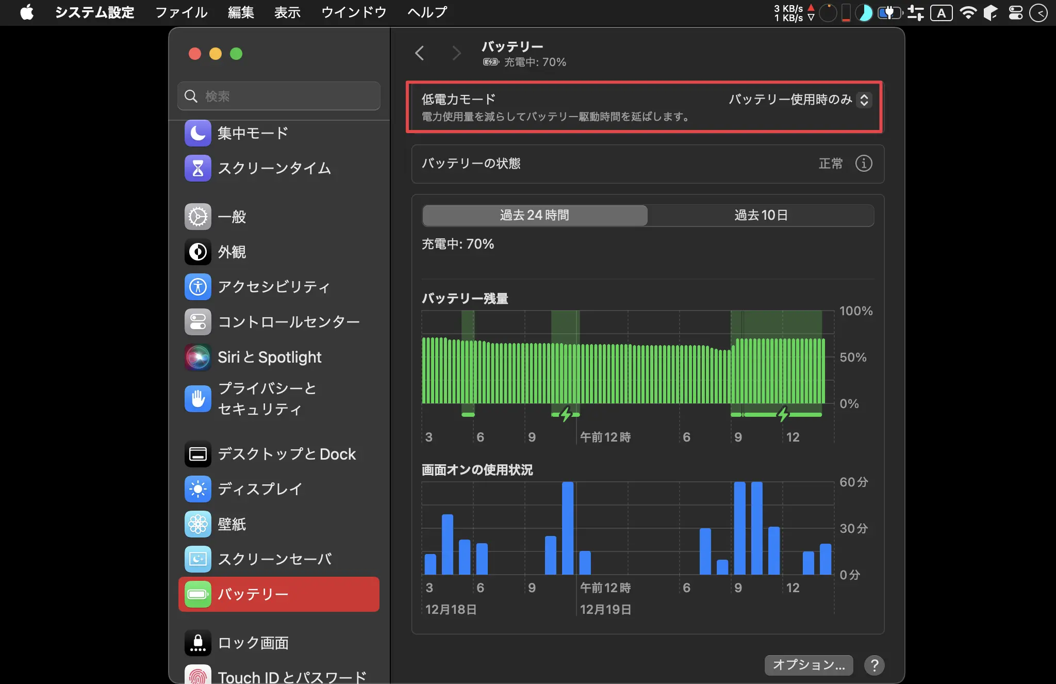Open スクリーンタイム hourglass icon
Viewport: 1056px width, 684px height.
click(x=198, y=168)
